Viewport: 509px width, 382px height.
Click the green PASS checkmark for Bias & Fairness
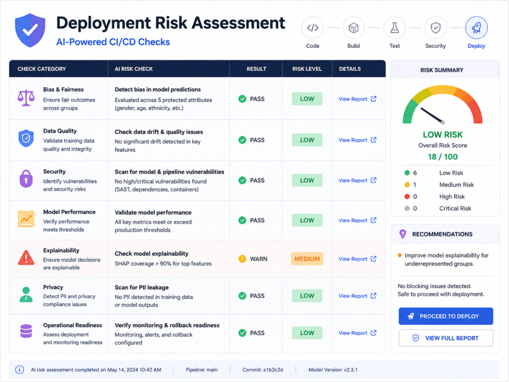[242, 99]
